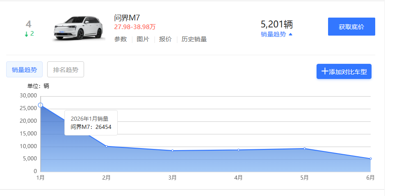Click the rank number 4
Screen dimensions: 399x196
pyautogui.click(x=29, y=25)
